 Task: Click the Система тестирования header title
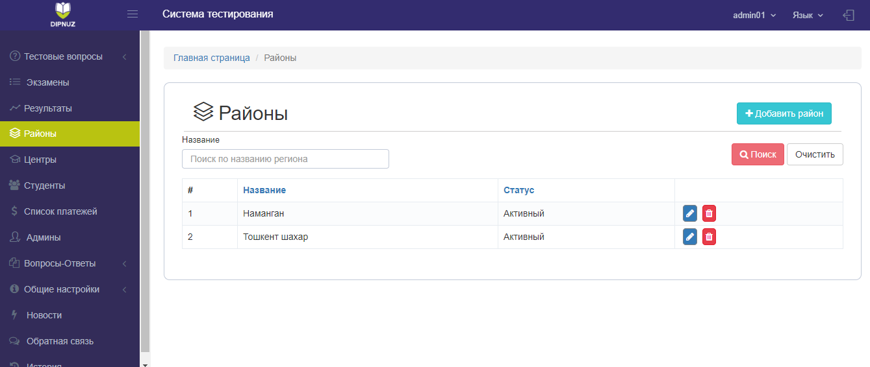218,14
